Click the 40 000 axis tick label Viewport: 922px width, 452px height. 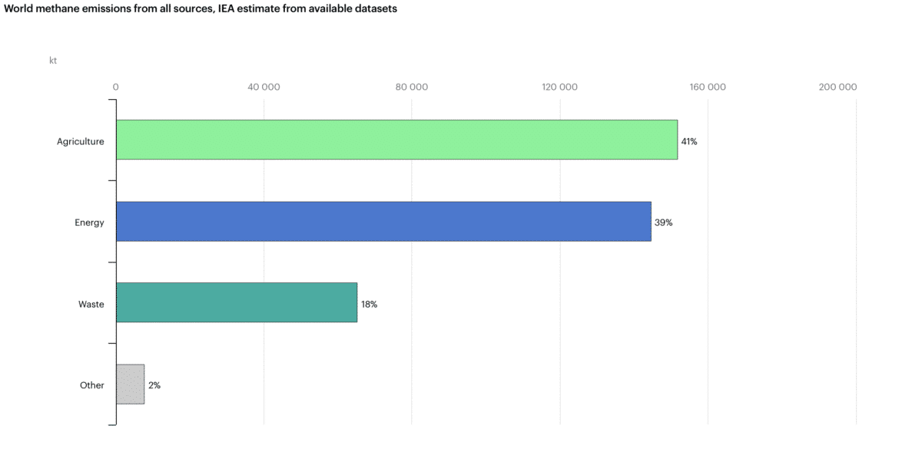click(x=264, y=87)
